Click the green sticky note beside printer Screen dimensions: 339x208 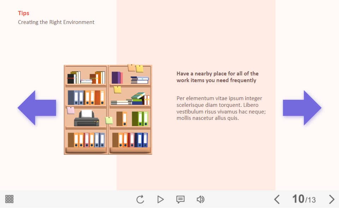pyautogui.click(x=109, y=120)
